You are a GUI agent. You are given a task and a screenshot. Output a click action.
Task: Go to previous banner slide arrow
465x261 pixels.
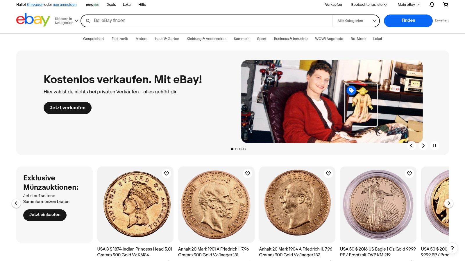click(411, 146)
